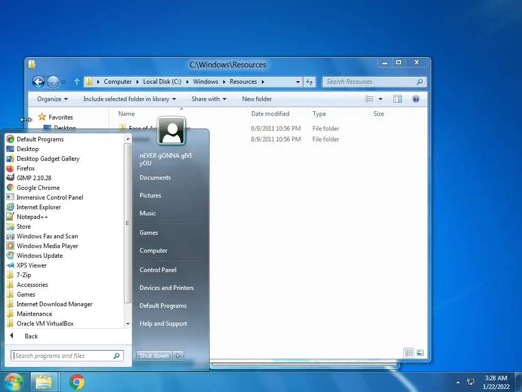
Task: Open Help and Support
Action: click(164, 324)
